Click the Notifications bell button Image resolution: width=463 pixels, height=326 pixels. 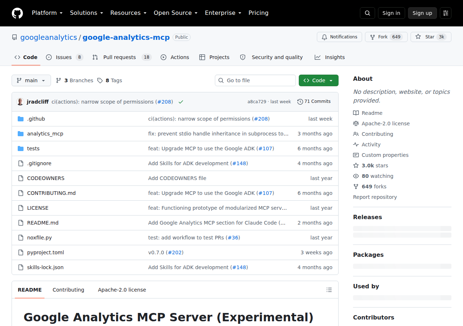[x=339, y=37]
